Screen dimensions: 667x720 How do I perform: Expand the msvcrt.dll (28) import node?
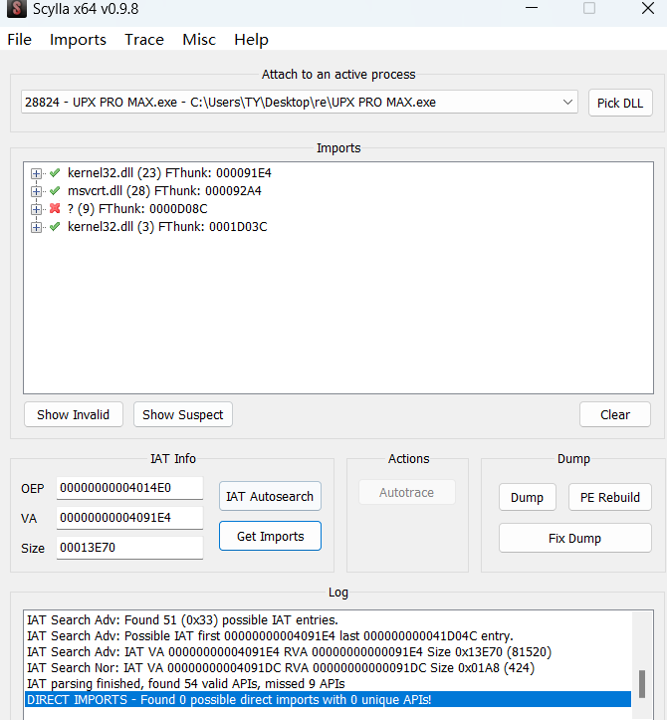36,191
